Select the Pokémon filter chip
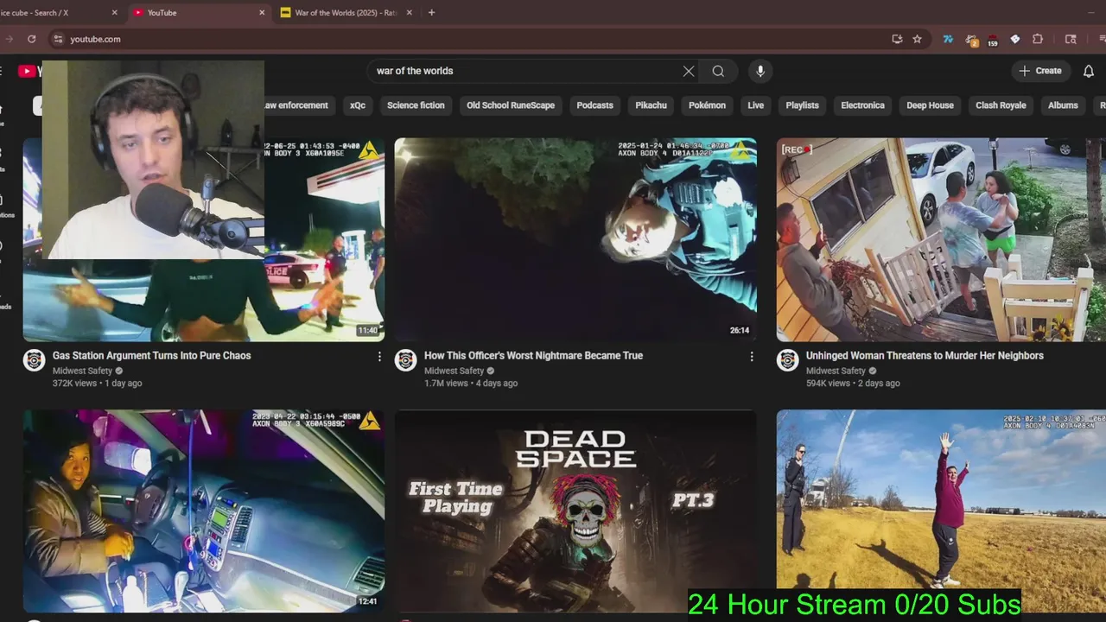The height and width of the screenshot is (622, 1106). pos(707,105)
